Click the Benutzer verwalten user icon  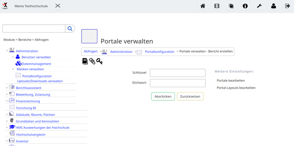(18, 57)
